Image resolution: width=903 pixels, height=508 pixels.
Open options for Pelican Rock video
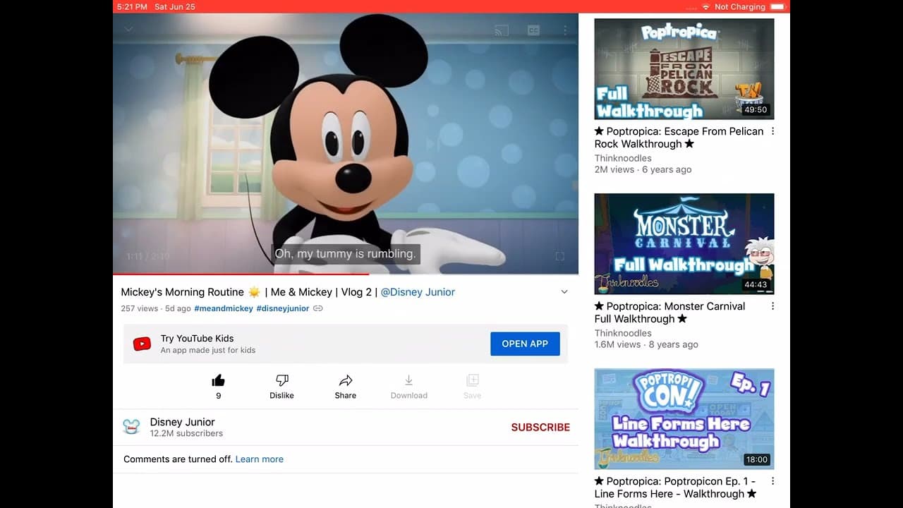coord(772,131)
